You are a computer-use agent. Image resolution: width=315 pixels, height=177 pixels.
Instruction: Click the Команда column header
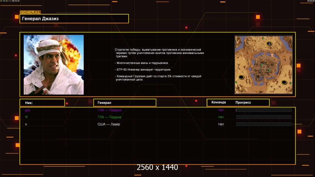tap(219, 102)
